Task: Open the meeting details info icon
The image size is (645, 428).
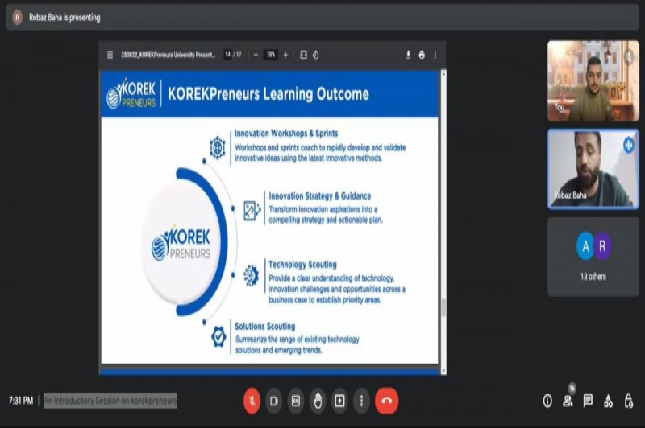Action: [x=547, y=401]
